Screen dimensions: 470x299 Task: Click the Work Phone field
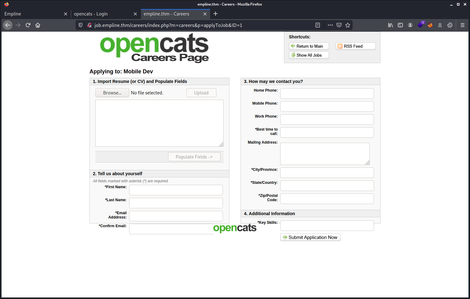327,119
